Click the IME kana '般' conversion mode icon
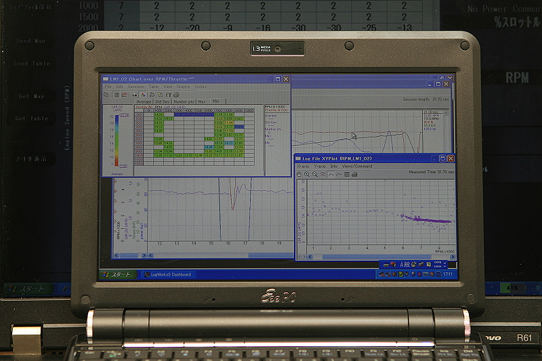The width and height of the screenshot is (542, 361). tap(407, 264)
